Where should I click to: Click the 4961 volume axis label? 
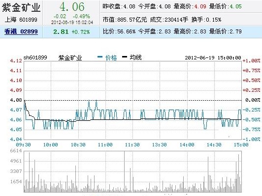pyautogui.click(x=16, y=161)
